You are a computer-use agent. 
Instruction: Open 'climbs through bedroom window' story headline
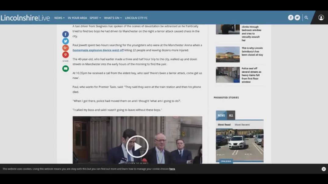tap(251, 34)
